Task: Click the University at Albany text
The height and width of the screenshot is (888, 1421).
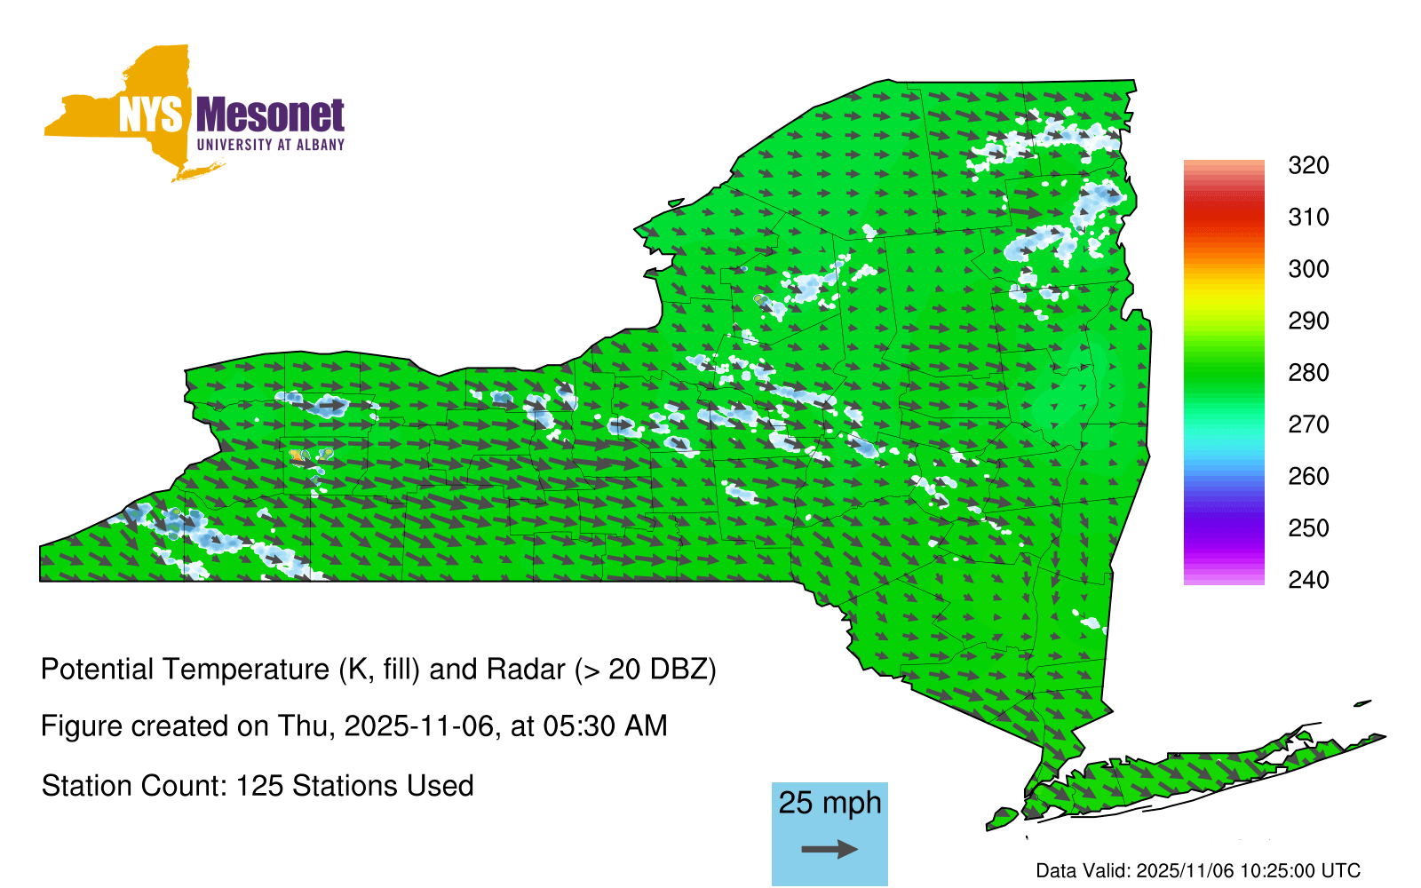Action: pyautogui.click(x=270, y=145)
